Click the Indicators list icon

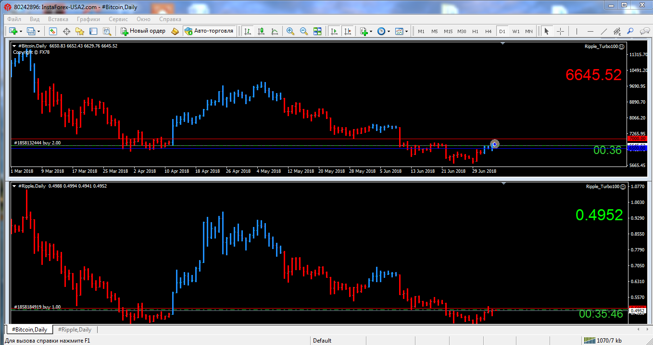(x=364, y=31)
